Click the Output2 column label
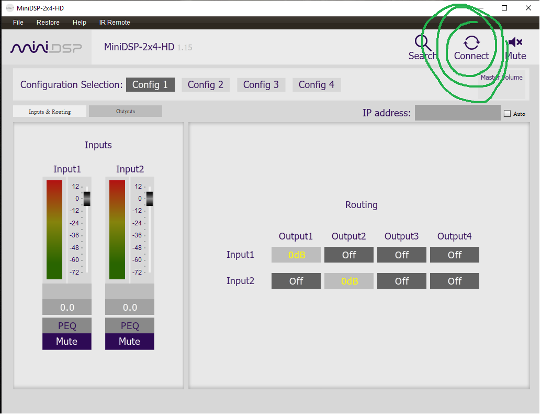 [348, 236]
